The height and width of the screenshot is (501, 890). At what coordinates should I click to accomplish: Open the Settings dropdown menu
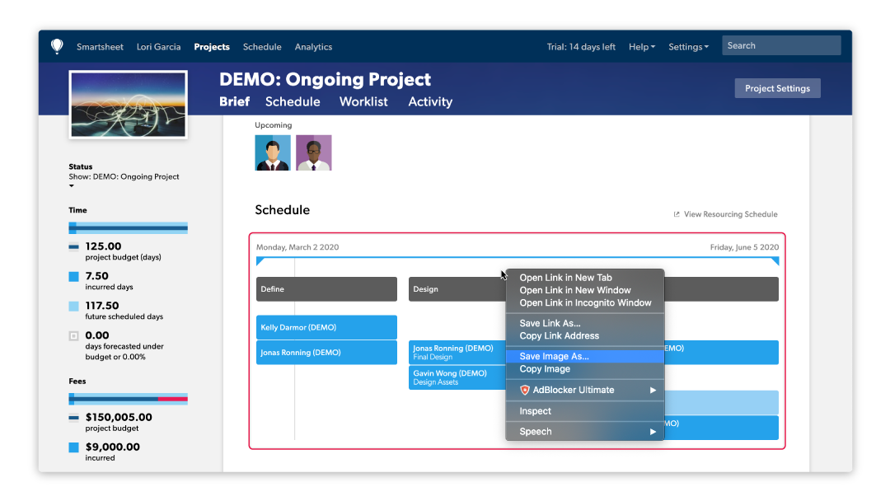[x=688, y=46]
